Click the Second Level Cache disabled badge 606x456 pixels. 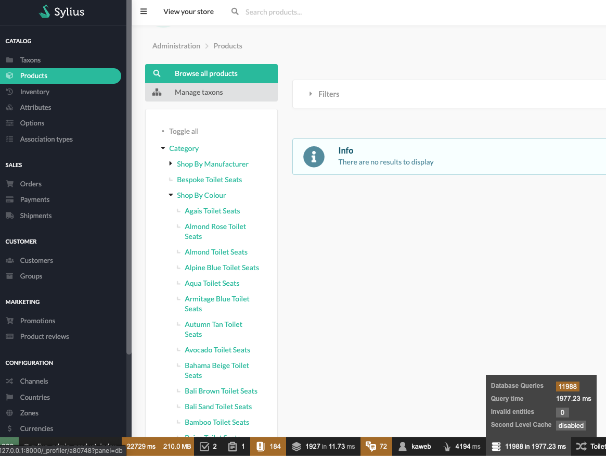pos(571,425)
